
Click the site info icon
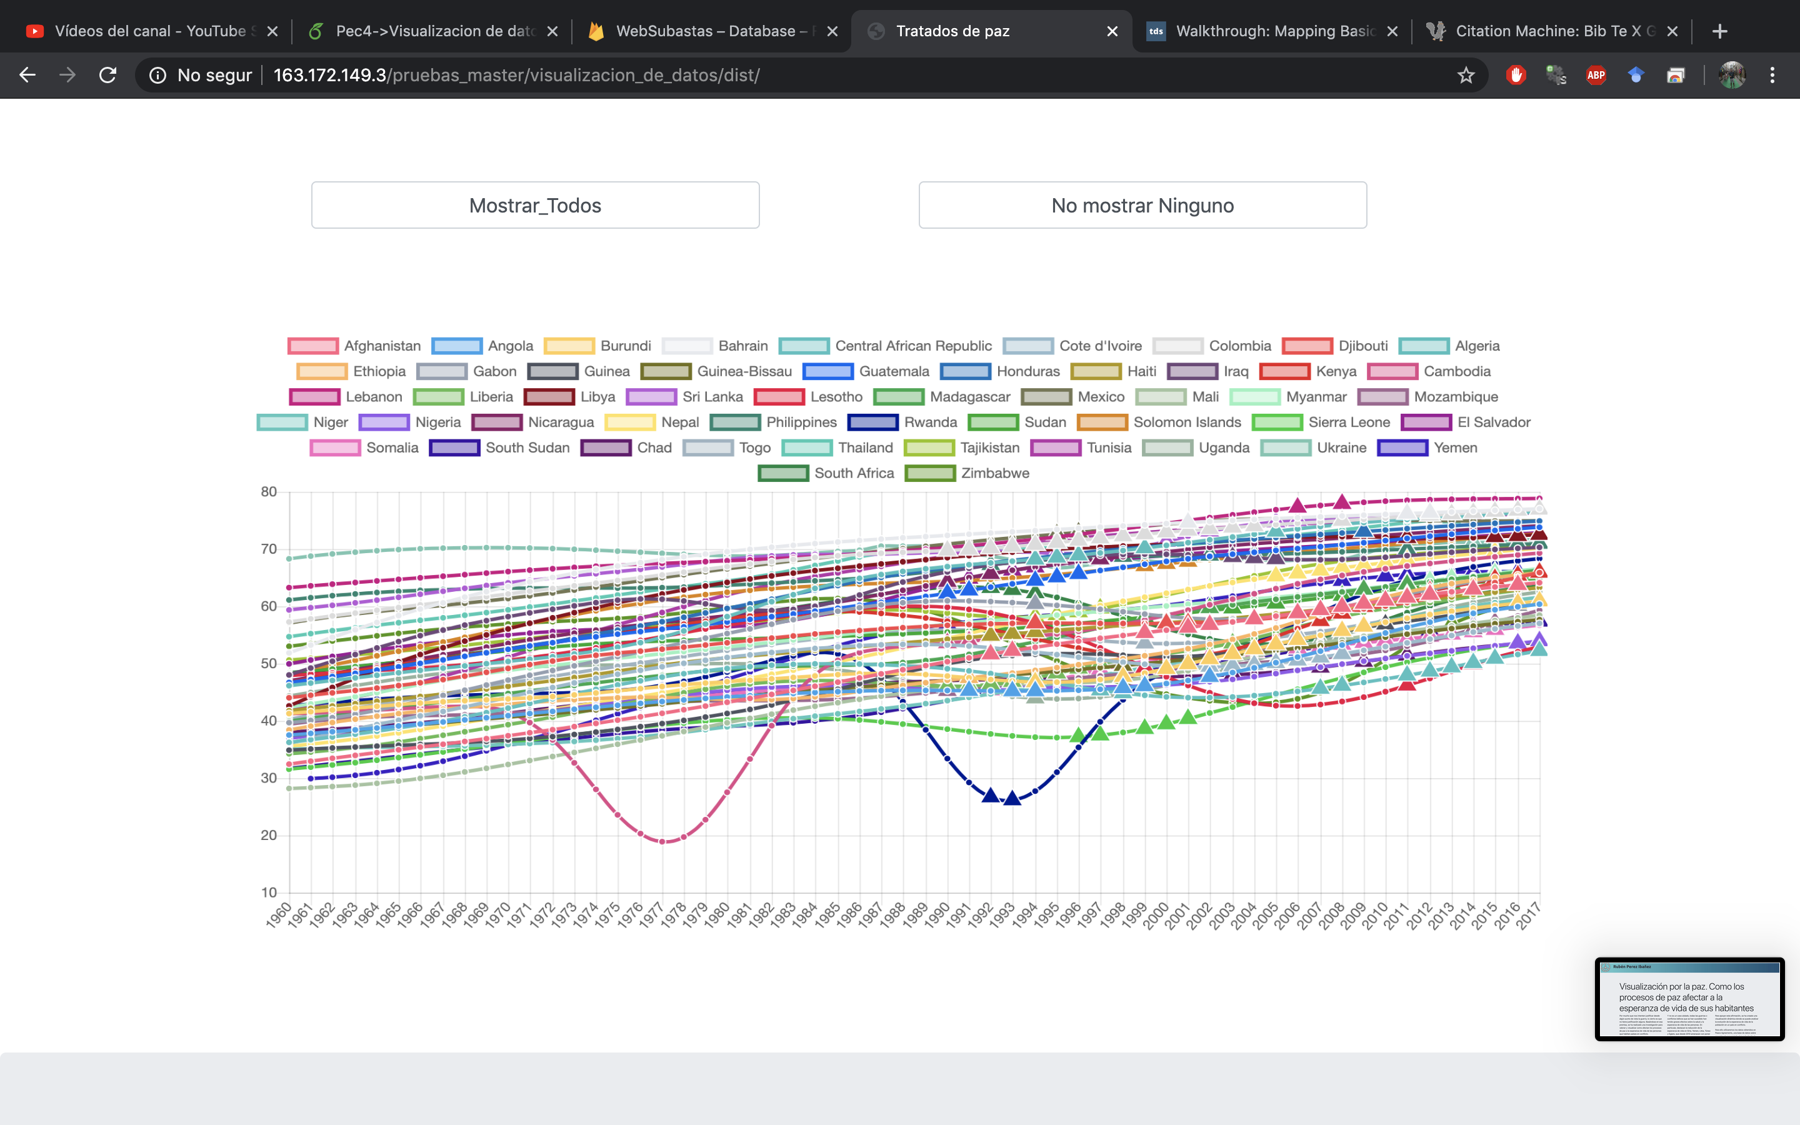point(157,75)
